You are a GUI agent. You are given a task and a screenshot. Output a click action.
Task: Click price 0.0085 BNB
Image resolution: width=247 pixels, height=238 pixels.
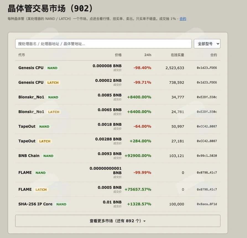[x=110, y=95]
